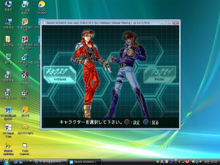The image size is (220, 165).
Task: Open the Ez문제해결 shortcut
Action: [8, 76]
